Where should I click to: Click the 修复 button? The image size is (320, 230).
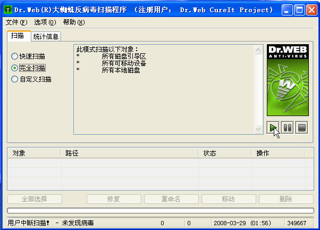coord(114,199)
